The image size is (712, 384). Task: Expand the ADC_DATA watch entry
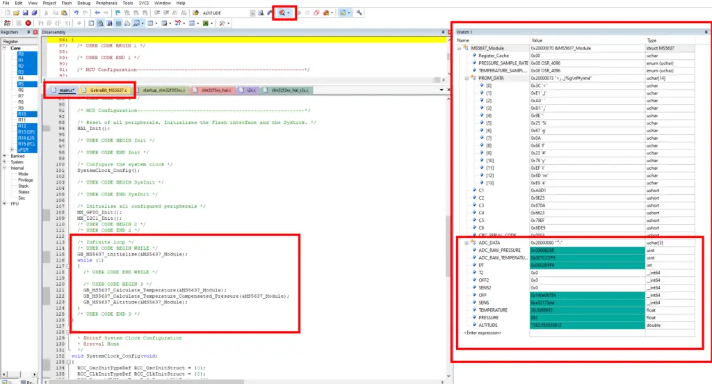(x=467, y=243)
